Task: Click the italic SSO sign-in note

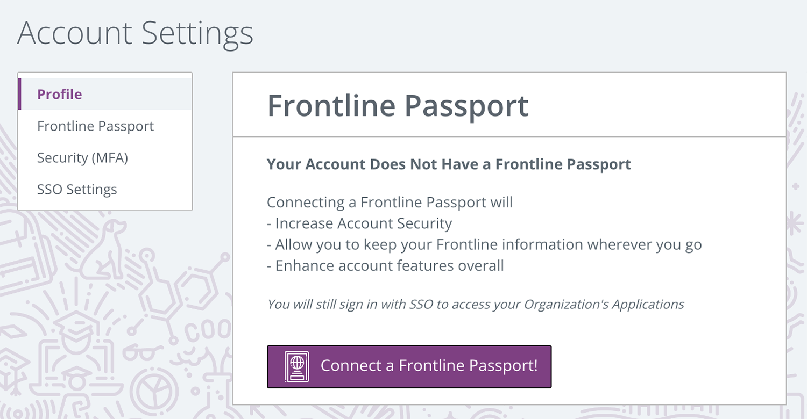Action: (x=476, y=305)
